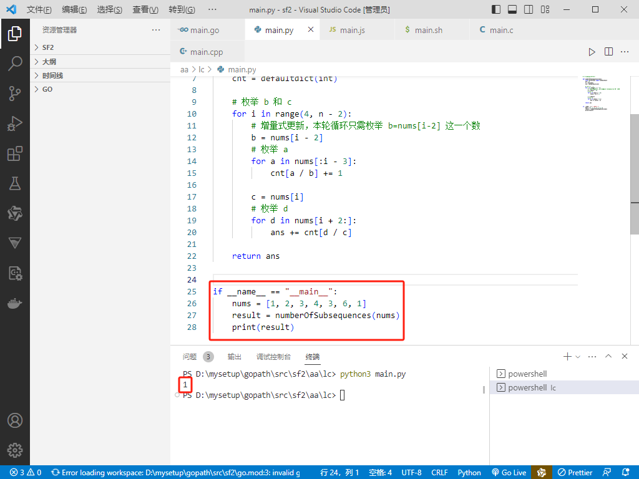
Task: Maximize the panel with up chevron
Action: 608,356
